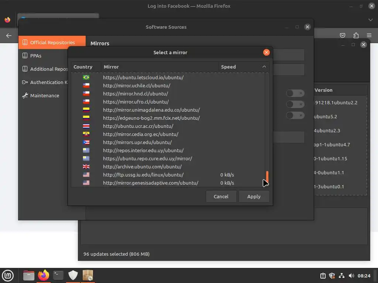Select mirror mirror.cedia.org.ec
Screen dimensions: 378x283
tap(168, 134)
